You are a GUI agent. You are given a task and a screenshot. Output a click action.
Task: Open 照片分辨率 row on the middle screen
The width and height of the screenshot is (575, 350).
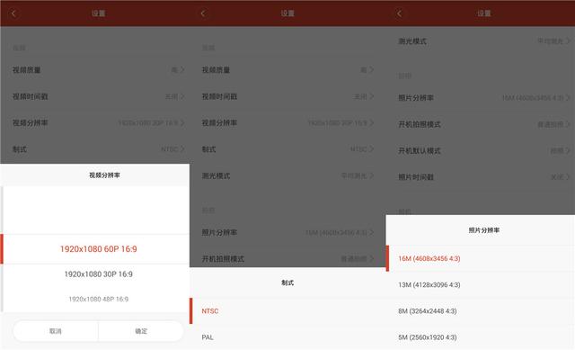click(x=287, y=232)
